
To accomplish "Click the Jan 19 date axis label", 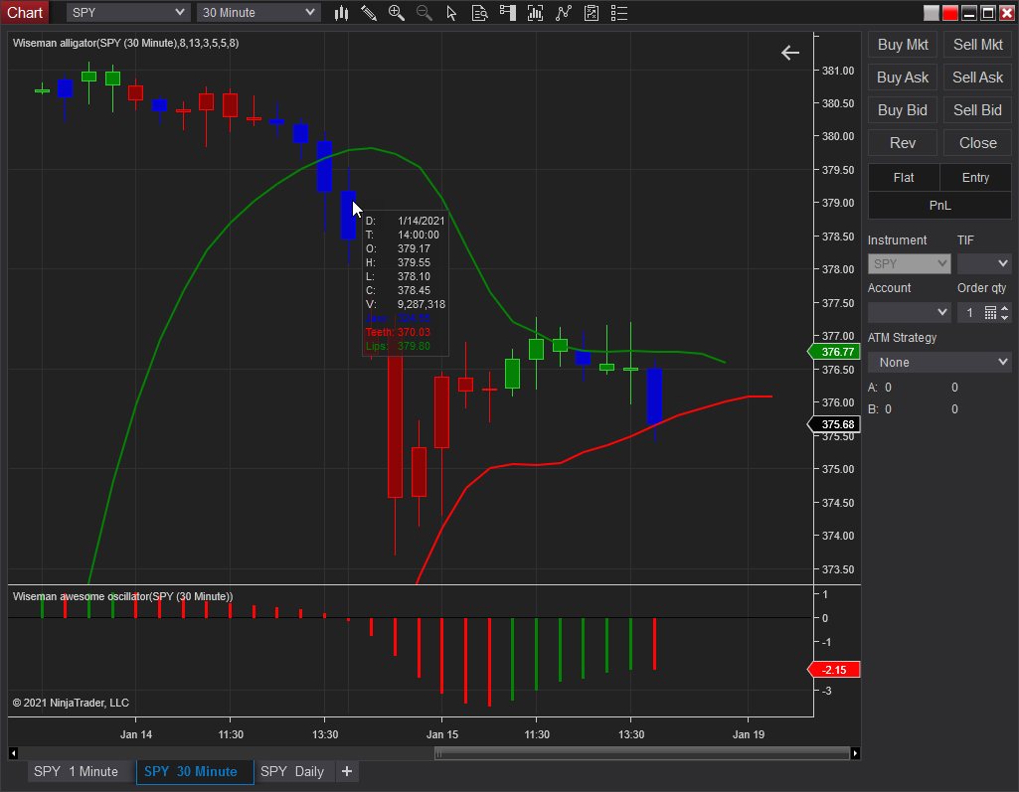I will pyautogui.click(x=748, y=734).
